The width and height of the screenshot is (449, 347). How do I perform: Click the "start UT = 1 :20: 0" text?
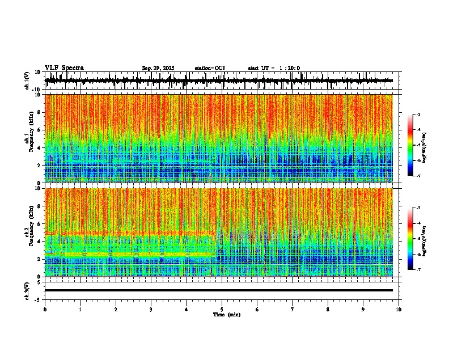274,68
